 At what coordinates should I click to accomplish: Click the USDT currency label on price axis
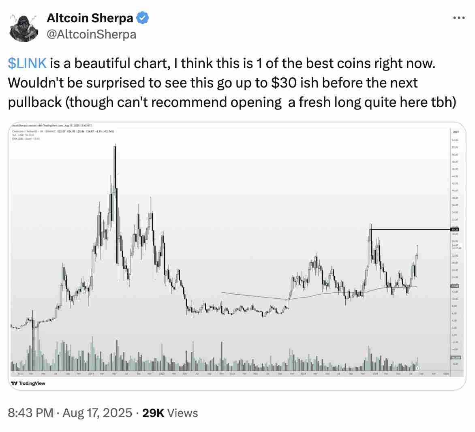pyautogui.click(x=455, y=132)
